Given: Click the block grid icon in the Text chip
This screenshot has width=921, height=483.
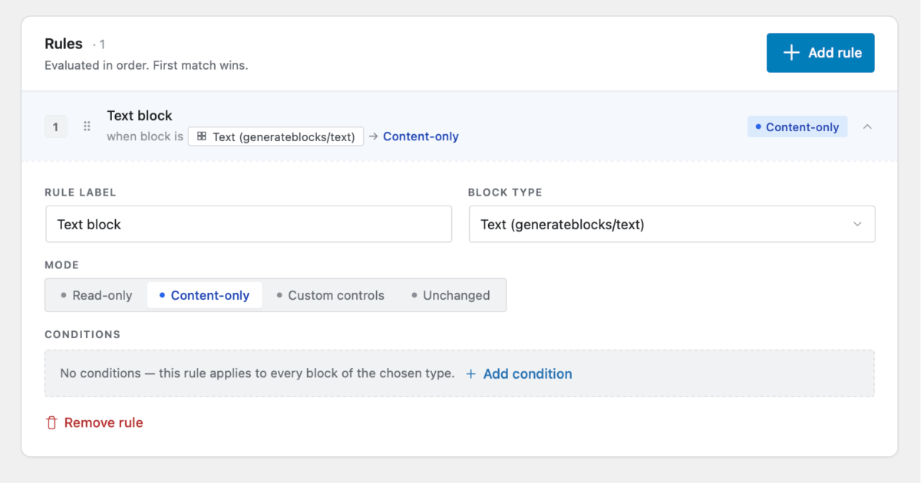Looking at the screenshot, I should click(x=202, y=136).
